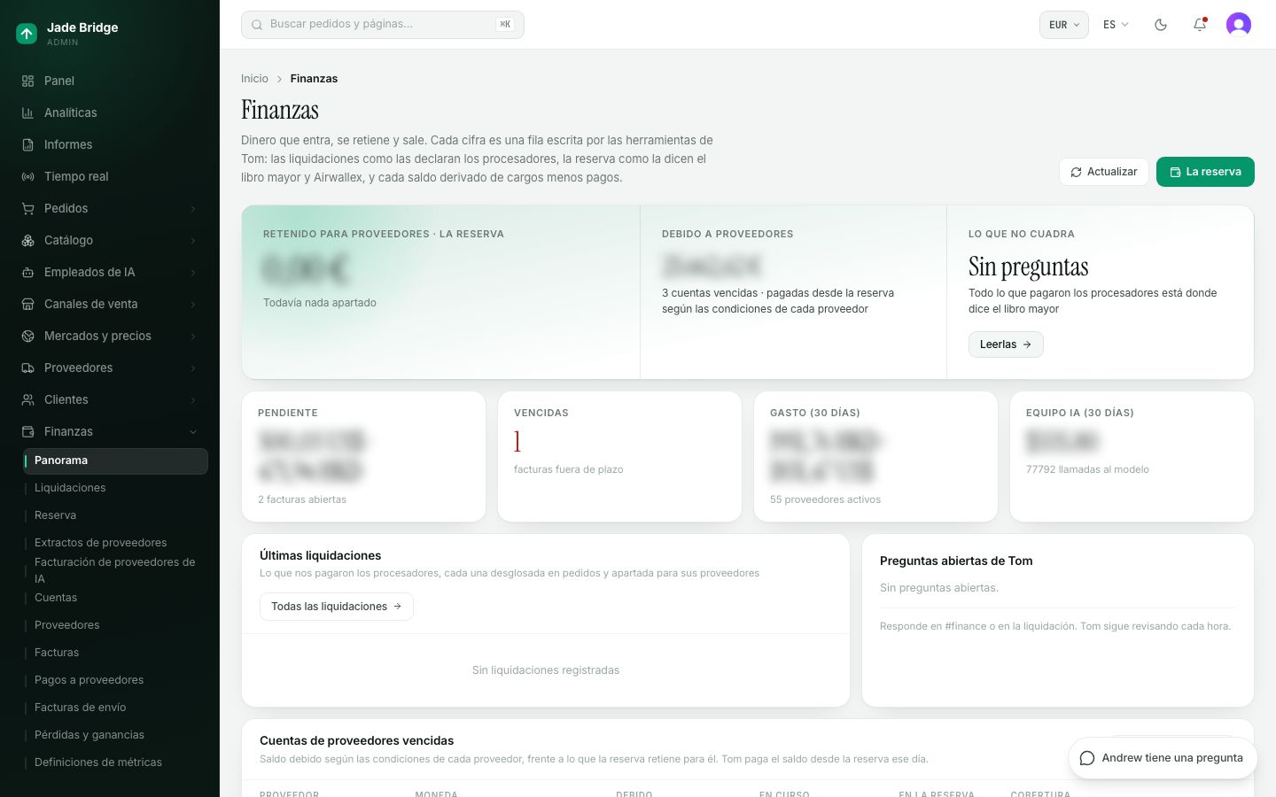Expand the Catálogo submenu chevron
Image resolution: width=1276 pixels, height=797 pixels.
point(193,240)
